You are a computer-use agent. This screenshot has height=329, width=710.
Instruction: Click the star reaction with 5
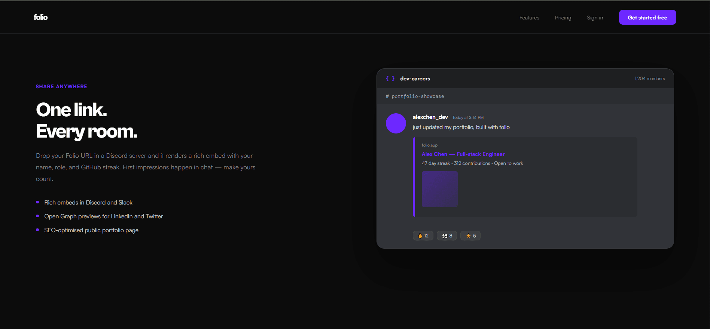470,236
